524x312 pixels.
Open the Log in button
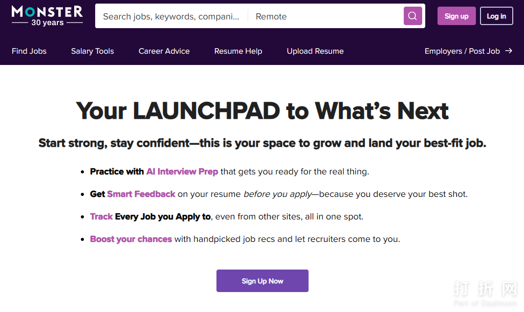496,16
